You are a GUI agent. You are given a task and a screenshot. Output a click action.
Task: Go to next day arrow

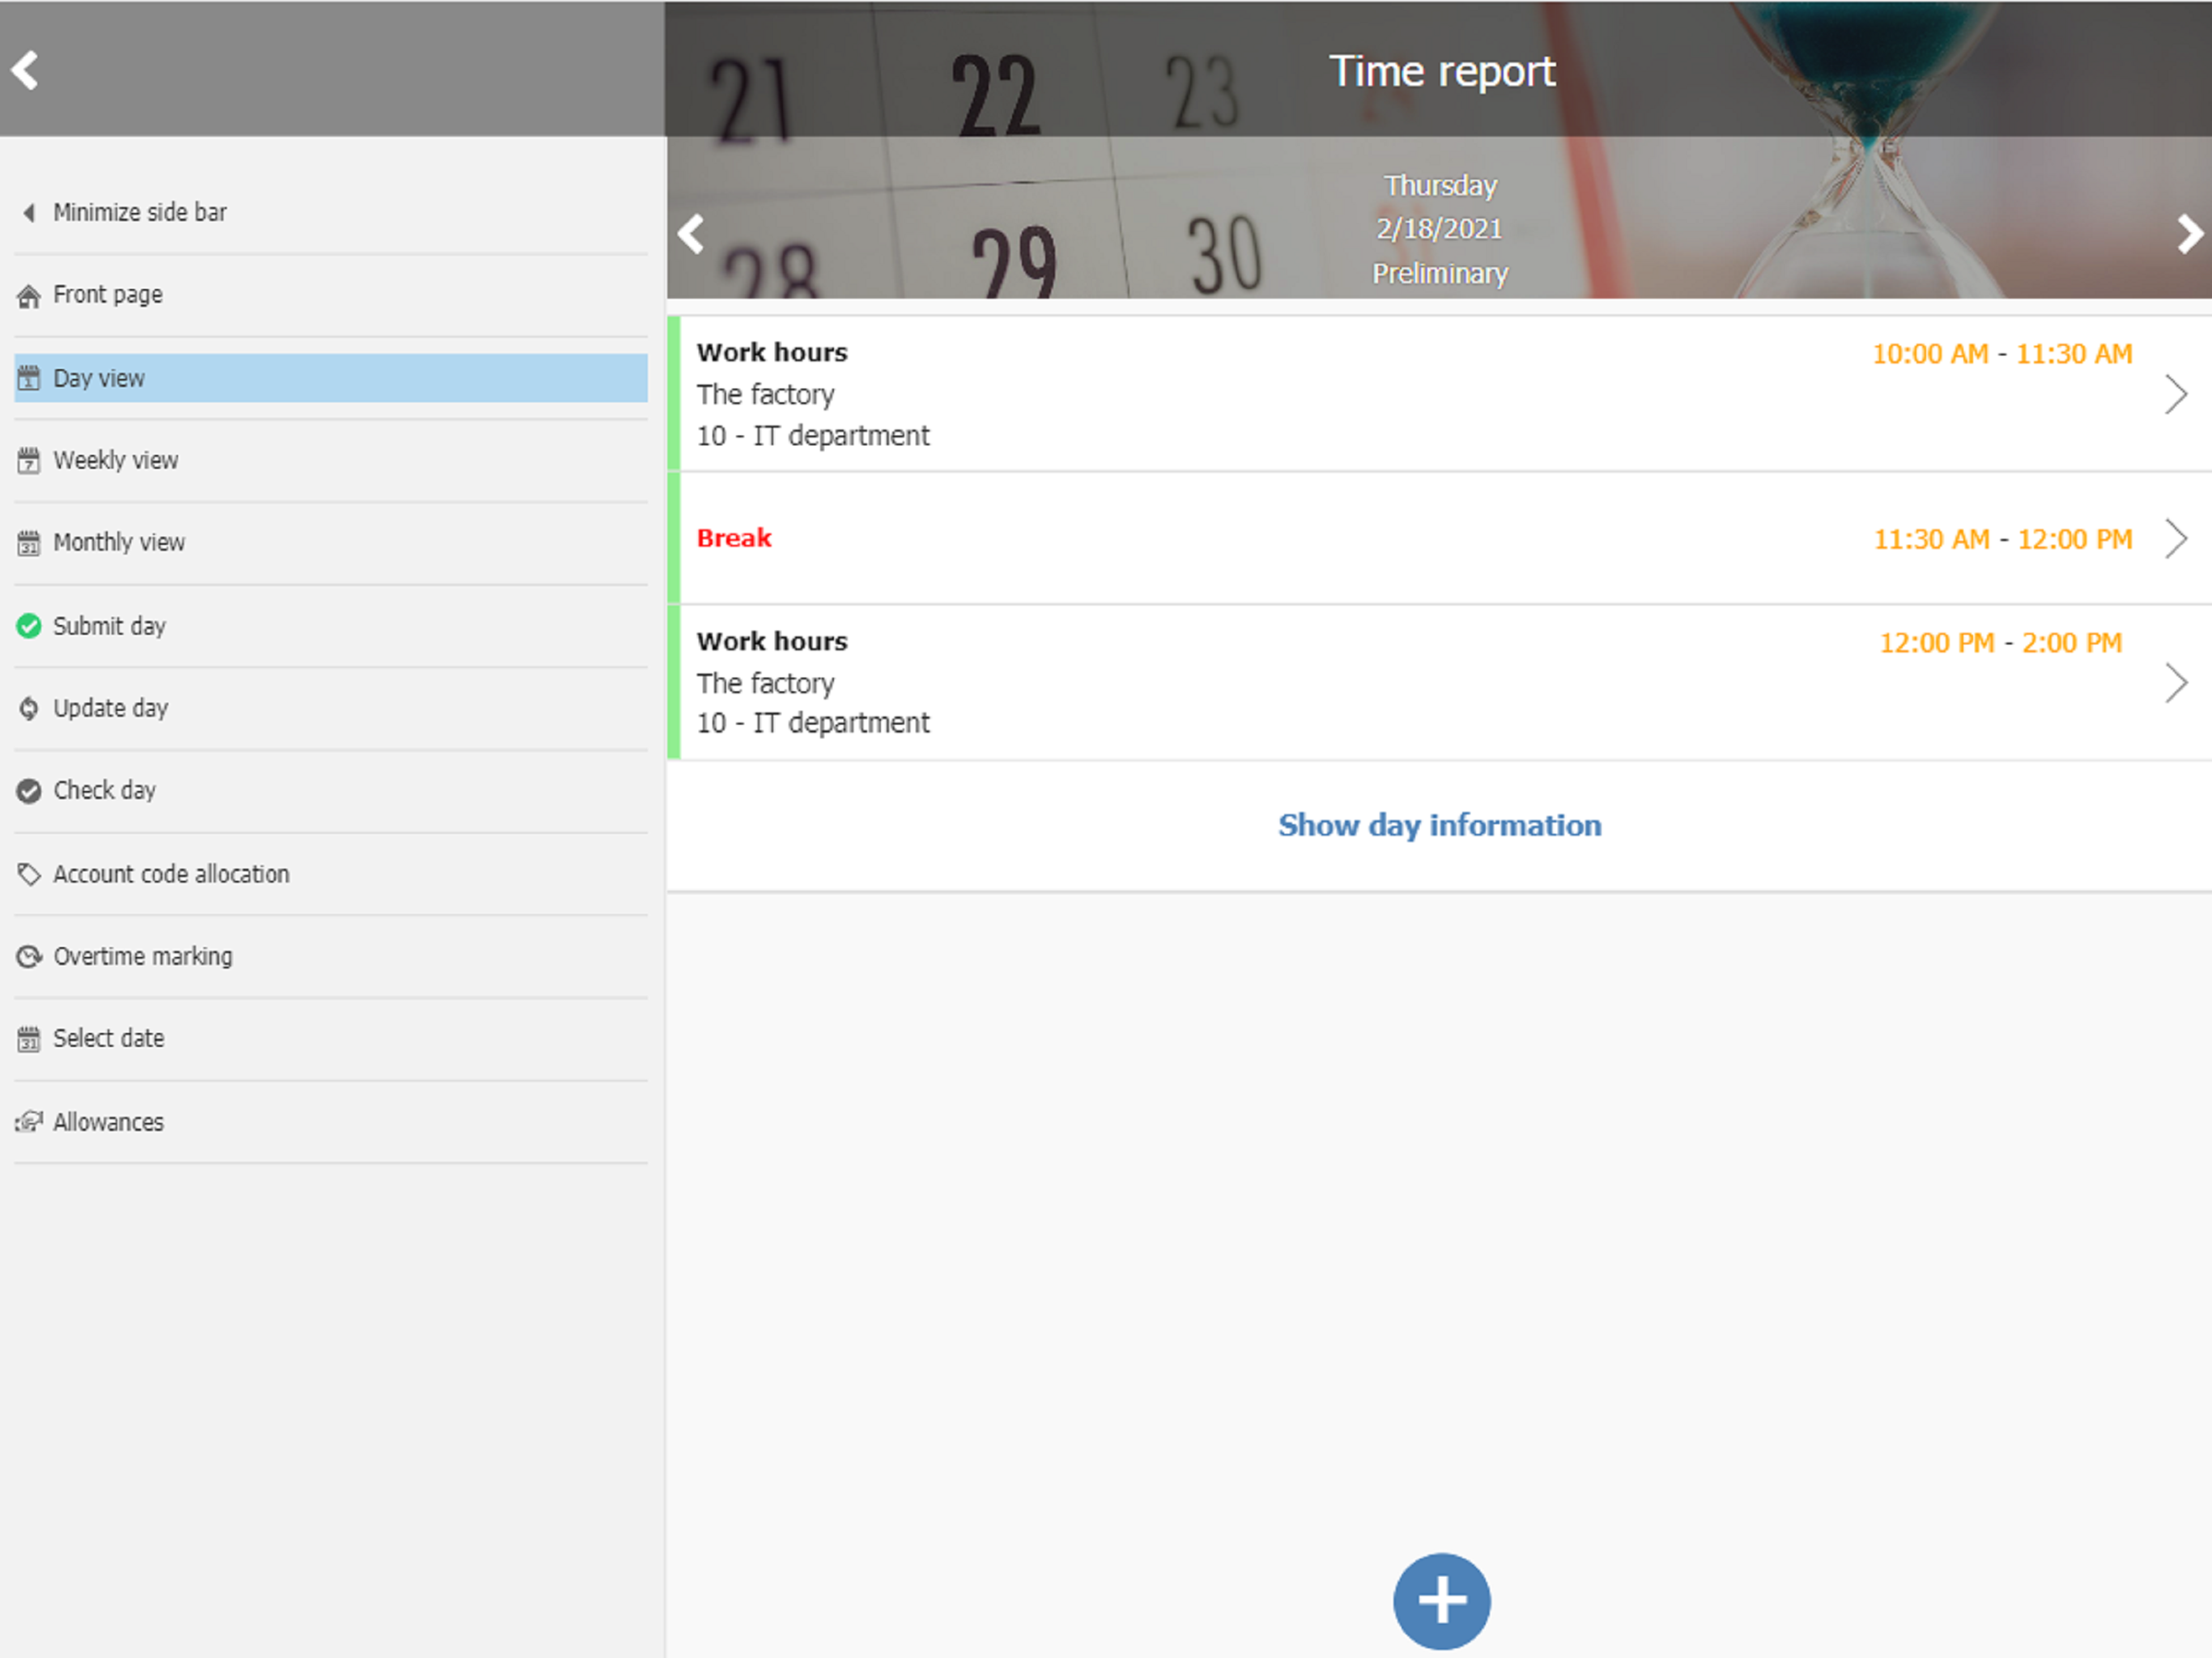[2189, 234]
